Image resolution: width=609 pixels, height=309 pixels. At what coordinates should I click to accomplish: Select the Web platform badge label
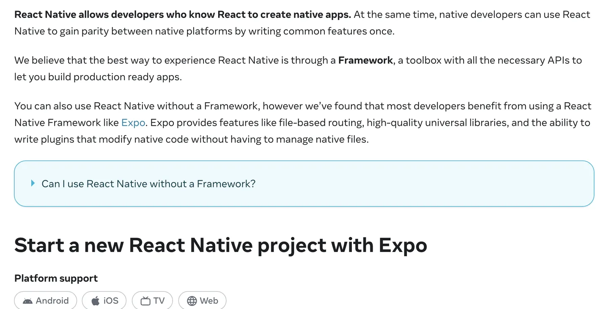coord(209,301)
